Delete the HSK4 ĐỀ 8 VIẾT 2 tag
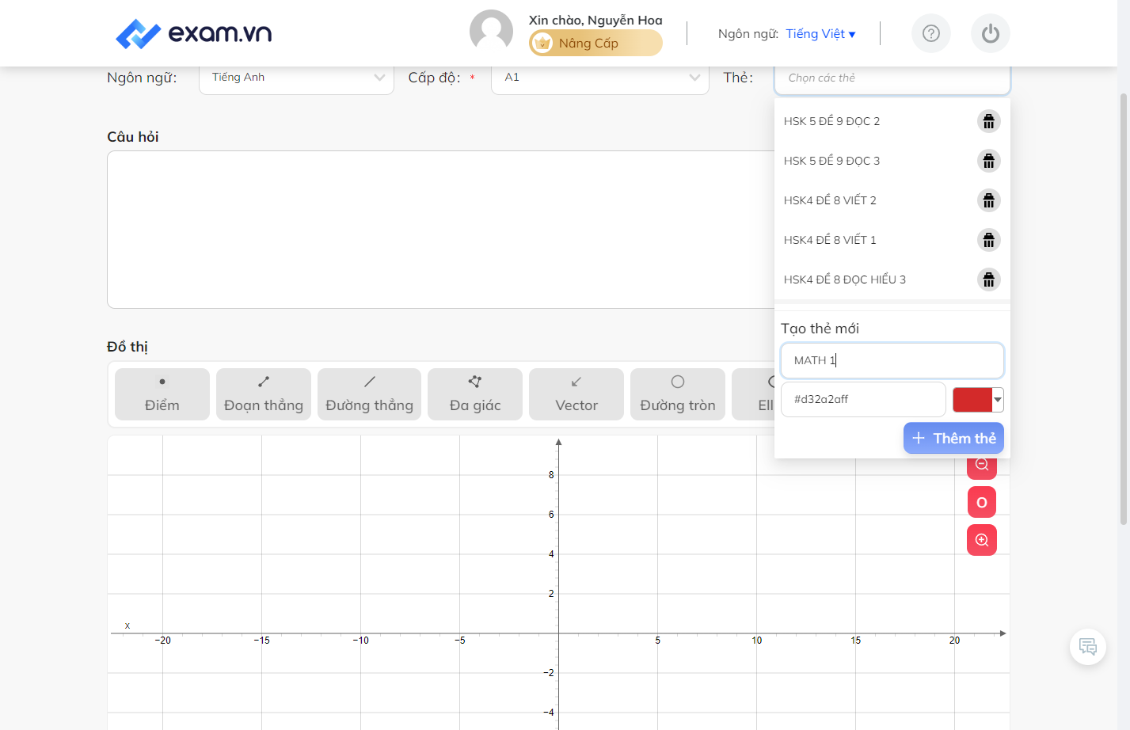 point(989,200)
